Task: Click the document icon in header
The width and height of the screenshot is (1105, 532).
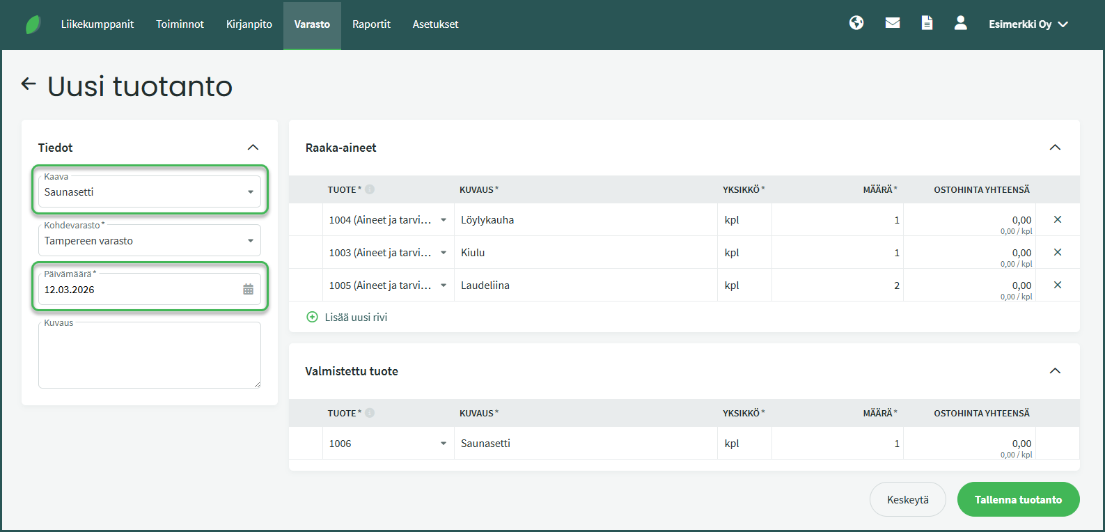Action: pyautogui.click(x=927, y=23)
